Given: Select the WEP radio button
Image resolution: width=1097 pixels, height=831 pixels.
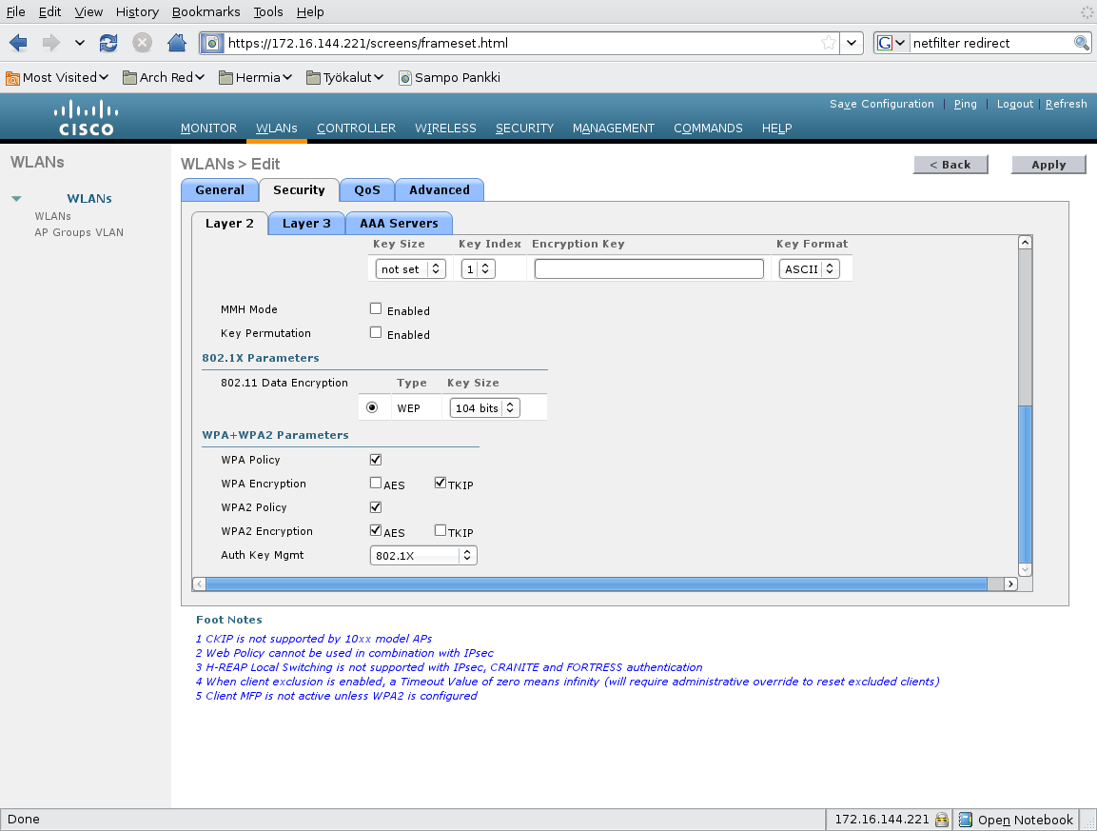Looking at the screenshot, I should click(x=372, y=407).
